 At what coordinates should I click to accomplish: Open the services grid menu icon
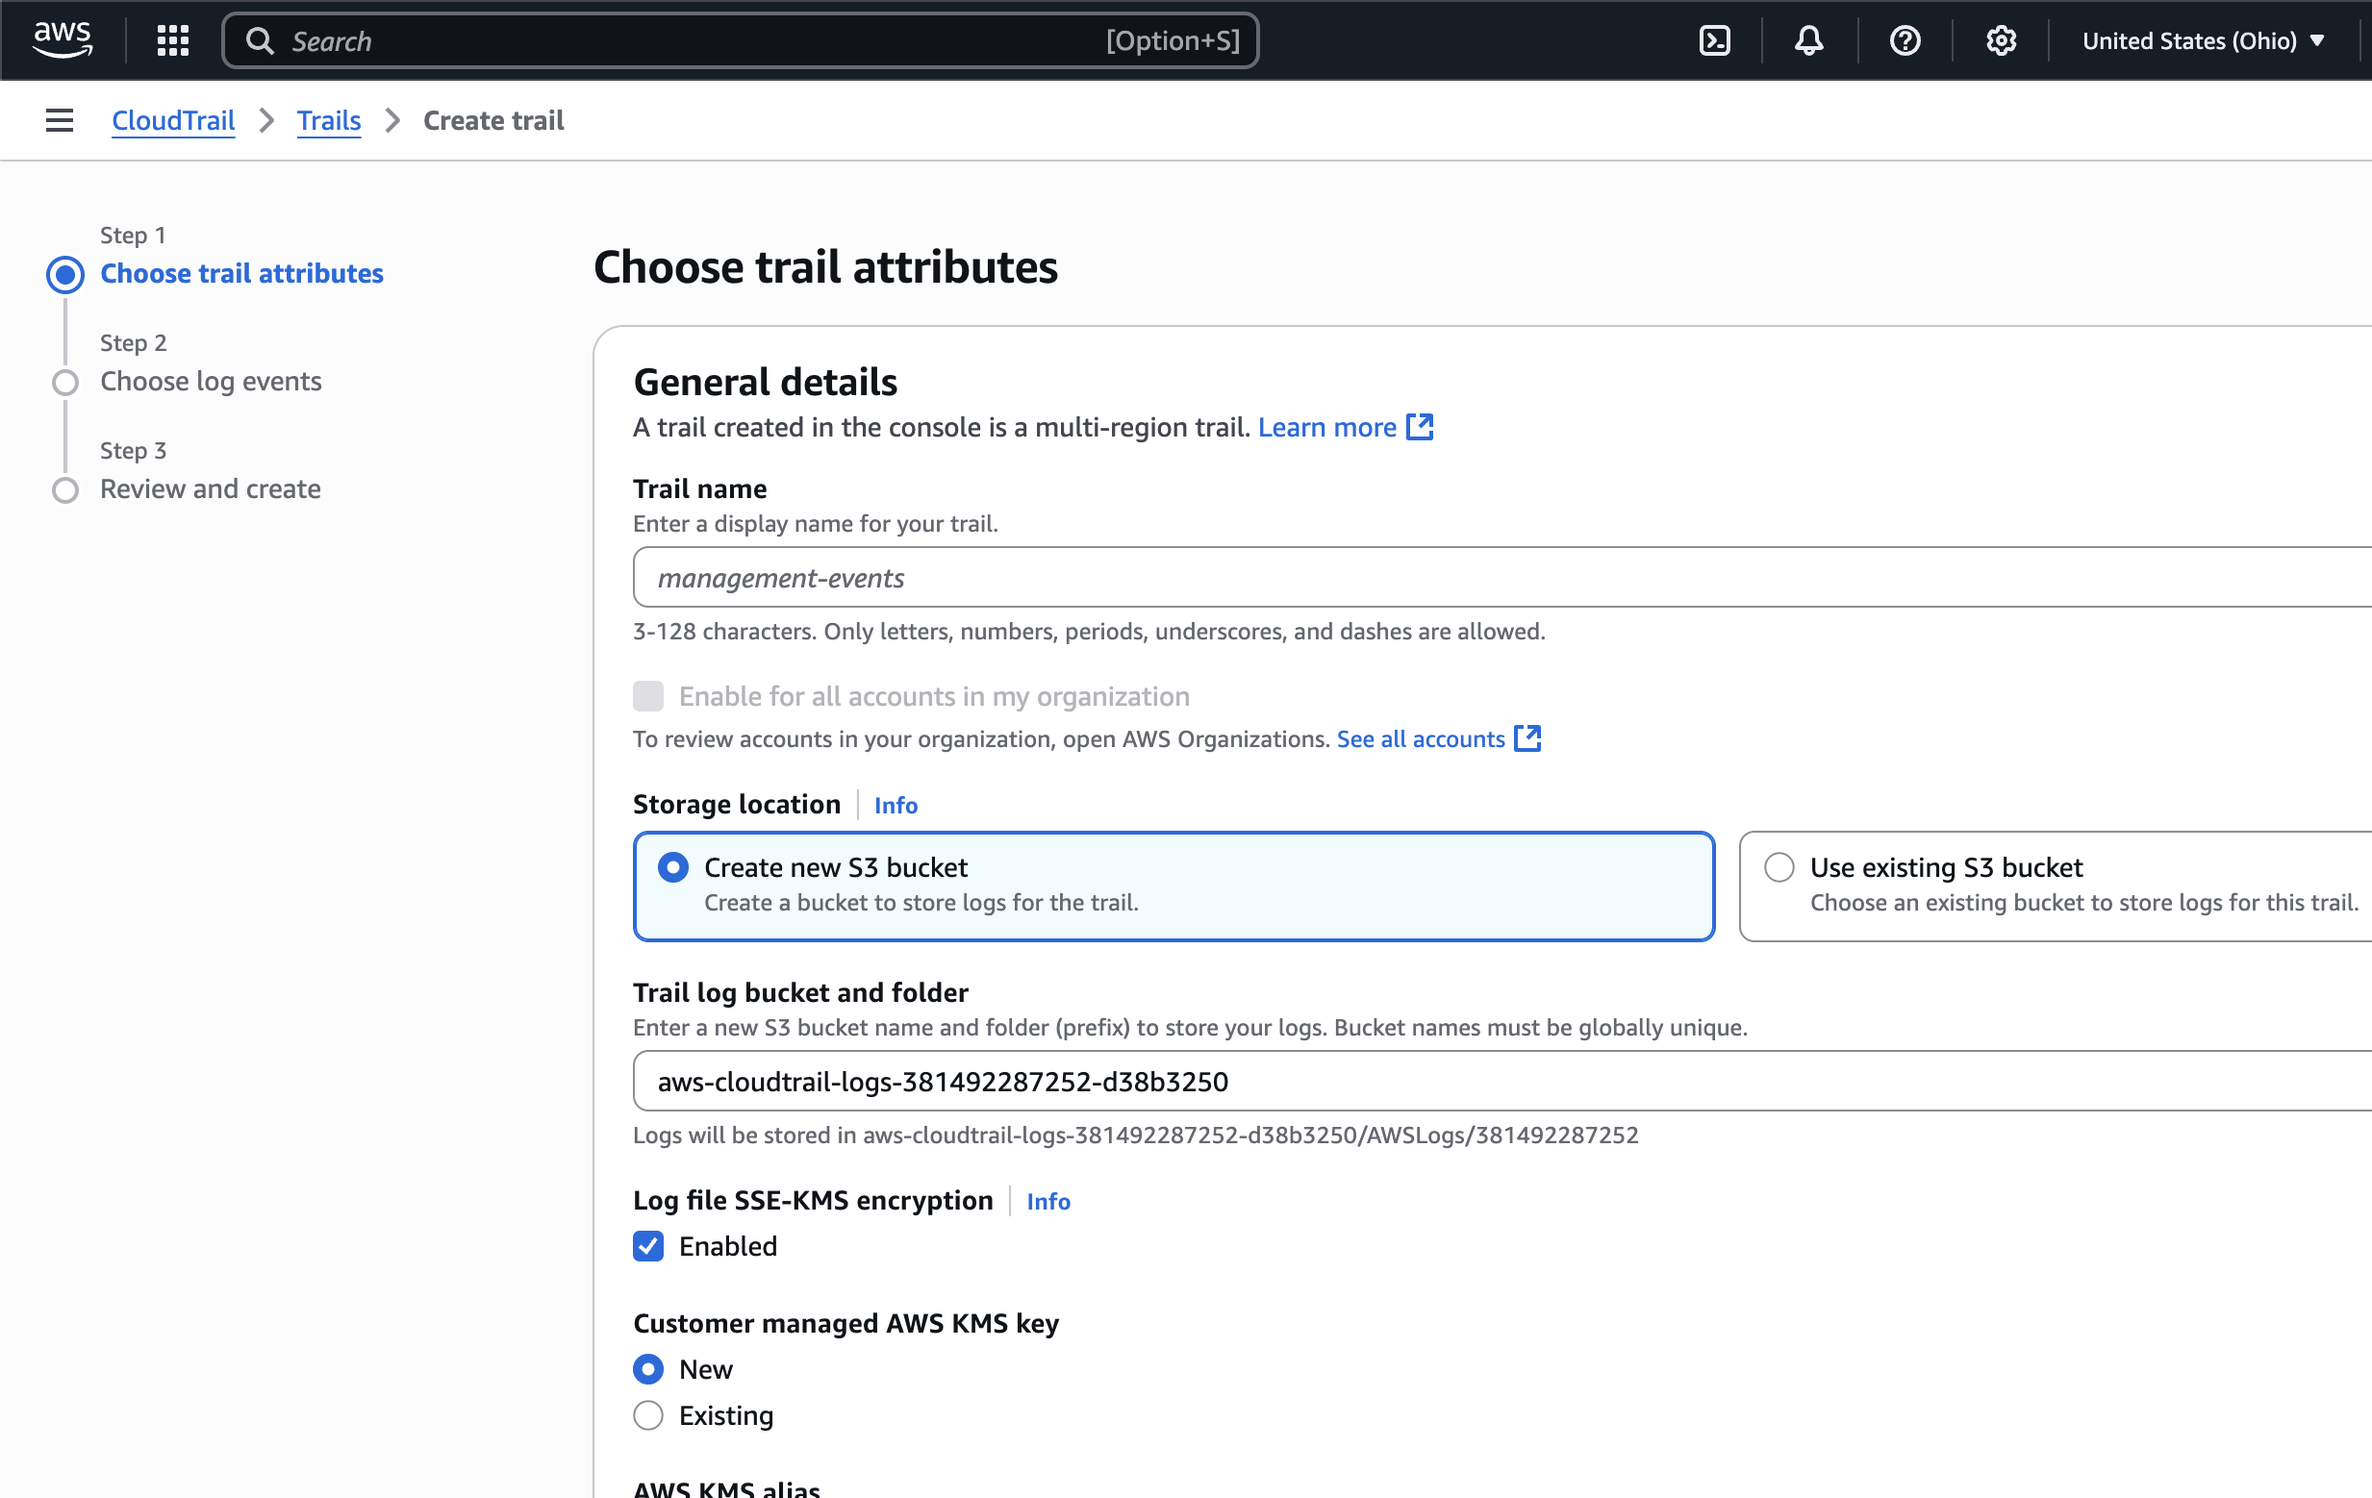pyautogui.click(x=172, y=40)
